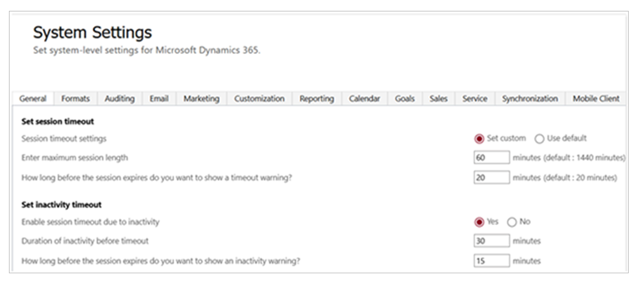Viewport: 637px width, 286px height.
Task: Select the Set custom session timeout option
Action: pyautogui.click(x=480, y=139)
